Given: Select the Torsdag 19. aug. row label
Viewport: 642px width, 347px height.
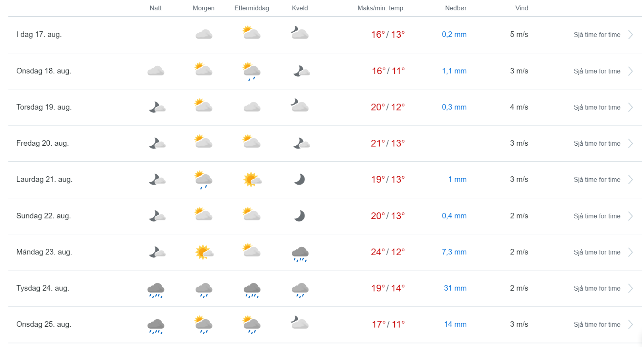Looking at the screenshot, I should pyautogui.click(x=44, y=107).
